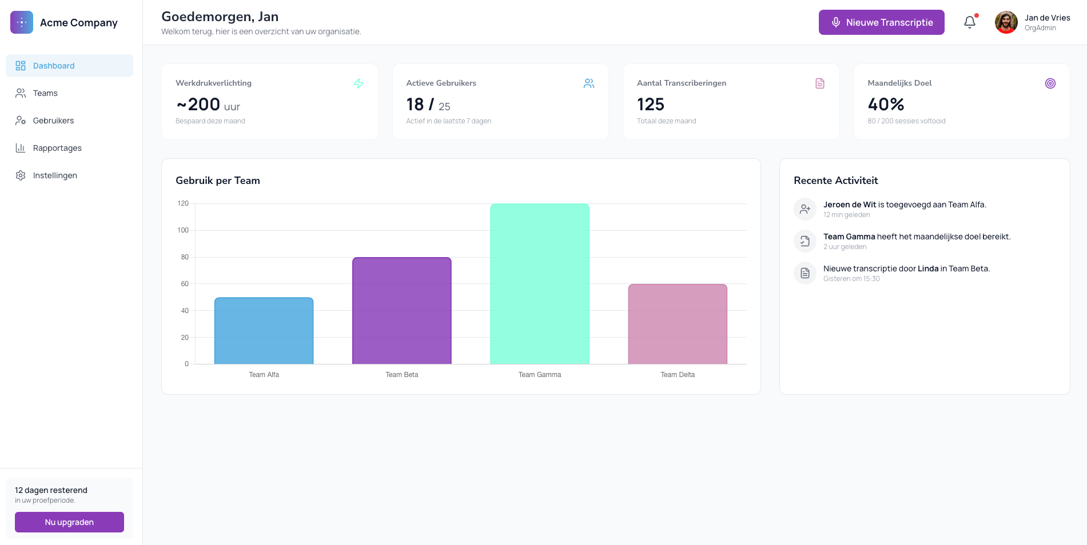The height and width of the screenshot is (545, 1087).
Task: Click the Rapportages bar-chart icon
Action: coord(20,147)
